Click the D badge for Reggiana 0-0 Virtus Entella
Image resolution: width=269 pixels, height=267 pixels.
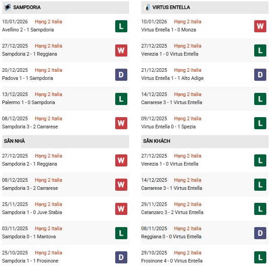point(260,233)
